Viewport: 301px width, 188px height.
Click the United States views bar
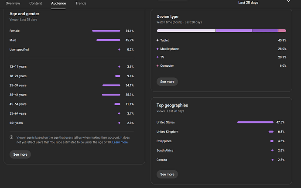pos(255,122)
